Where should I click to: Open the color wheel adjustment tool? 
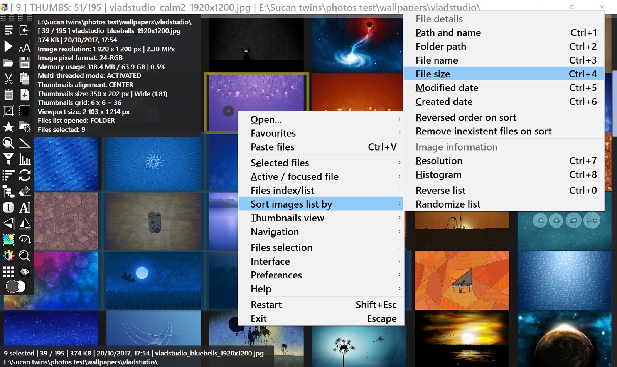click(8, 256)
